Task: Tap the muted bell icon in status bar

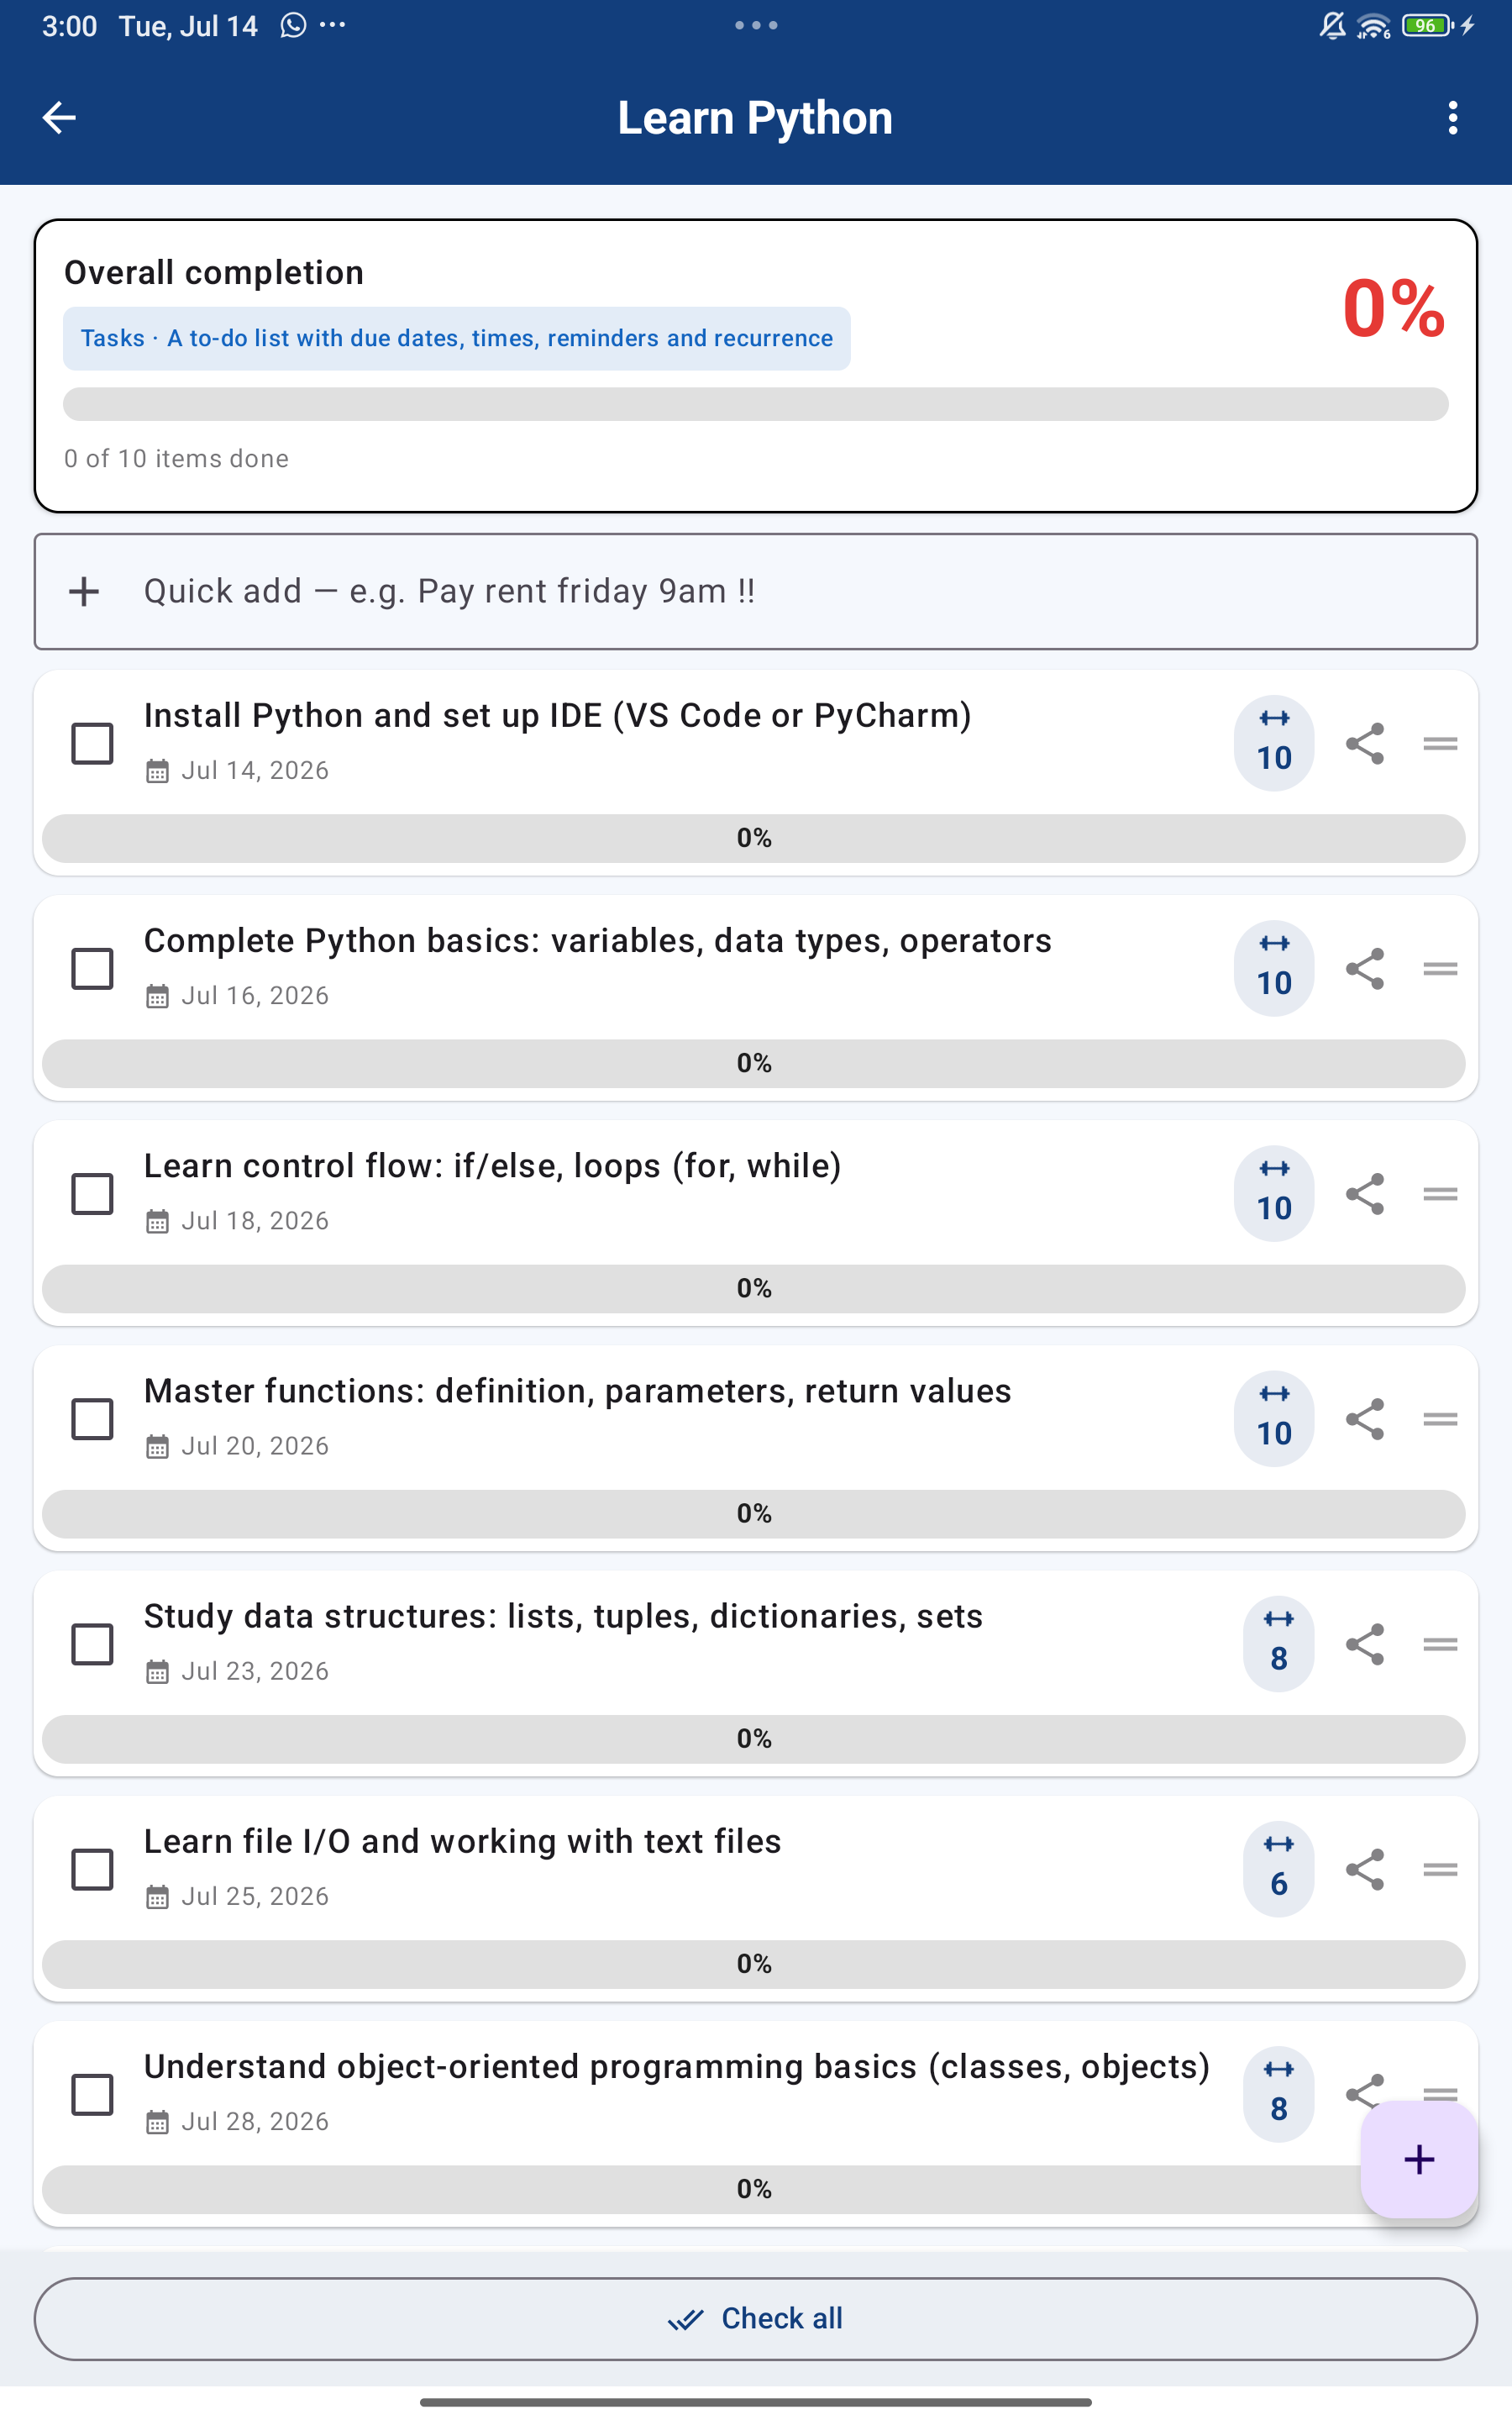Action: (x=1332, y=25)
